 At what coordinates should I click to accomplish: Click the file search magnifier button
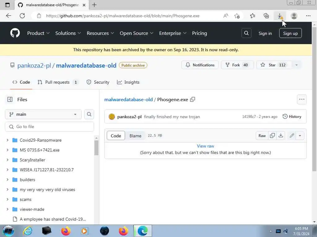pos(89,114)
